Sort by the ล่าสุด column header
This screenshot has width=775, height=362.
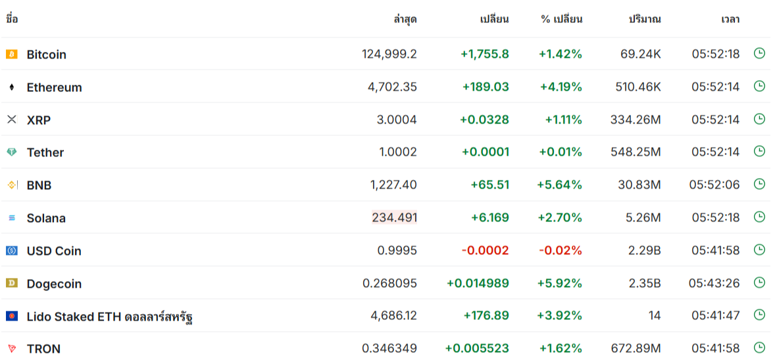pyautogui.click(x=405, y=19)
